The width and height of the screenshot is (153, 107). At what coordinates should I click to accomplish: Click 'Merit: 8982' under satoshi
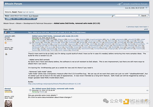pos(8,49)
